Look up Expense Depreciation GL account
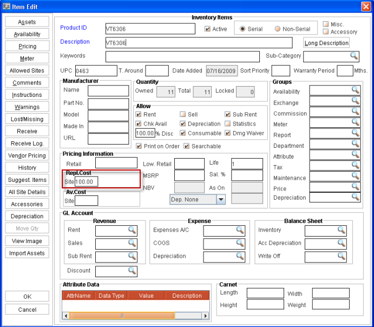The image size is (374, 327). [x=240, y=257]
